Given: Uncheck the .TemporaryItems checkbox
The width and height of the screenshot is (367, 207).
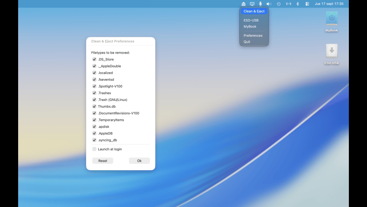Looking at the screenshot, I should [x=94, y=120].
